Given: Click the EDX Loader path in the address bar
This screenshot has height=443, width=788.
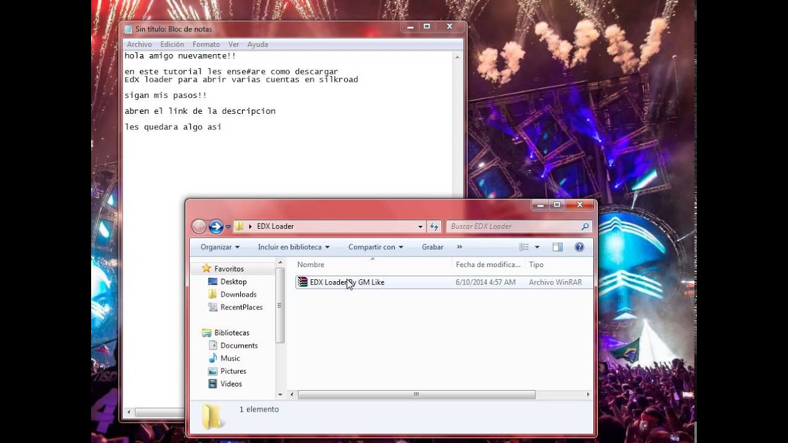Looking at the screenshot, I should 275,226.
